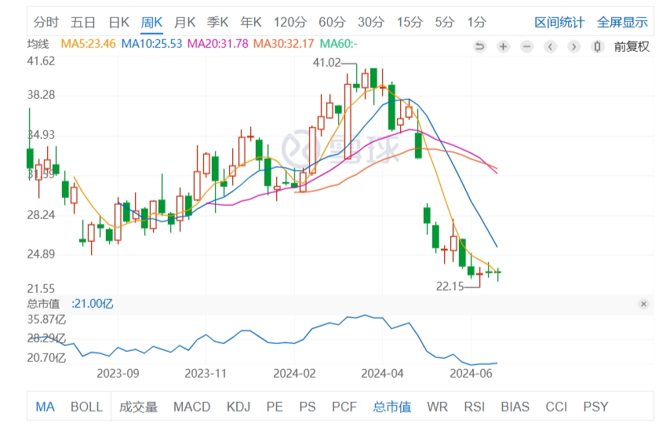Switch to the 日K daily chart tab
Viewport: 659px width, 424px height.
tap(118, 22)
